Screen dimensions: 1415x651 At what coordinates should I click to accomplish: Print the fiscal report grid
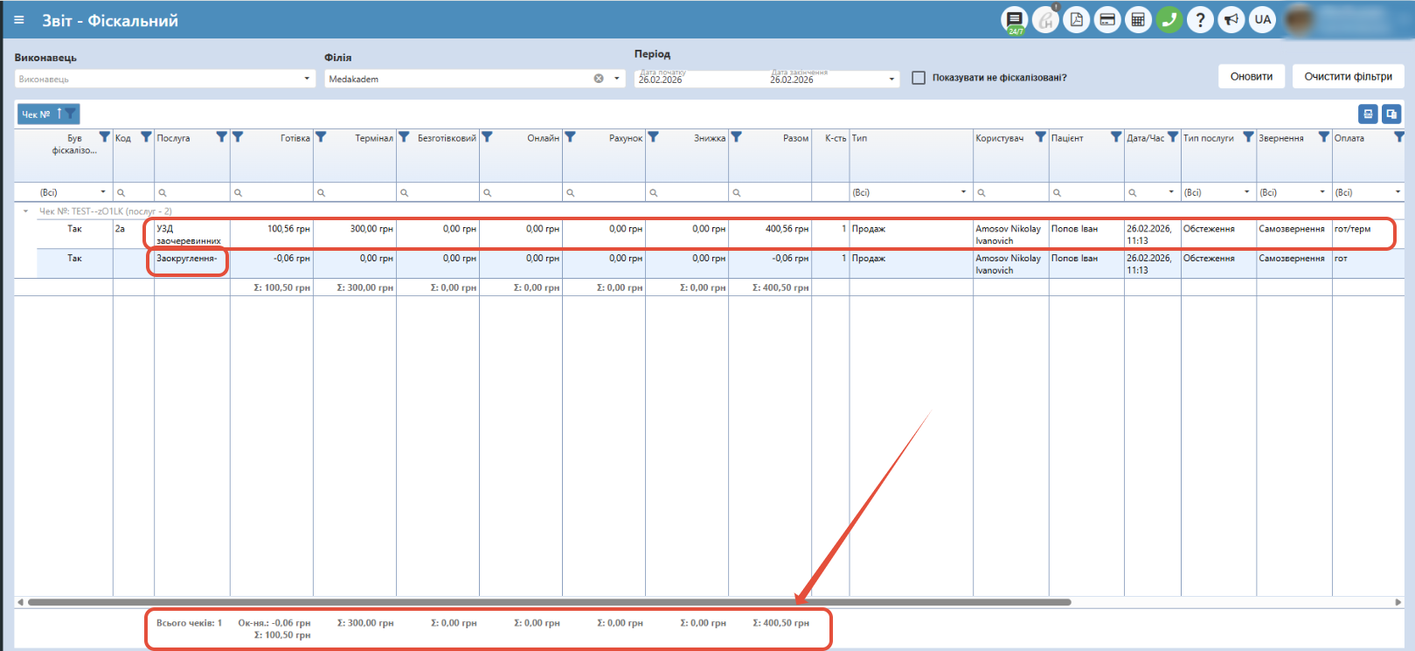1369,114
